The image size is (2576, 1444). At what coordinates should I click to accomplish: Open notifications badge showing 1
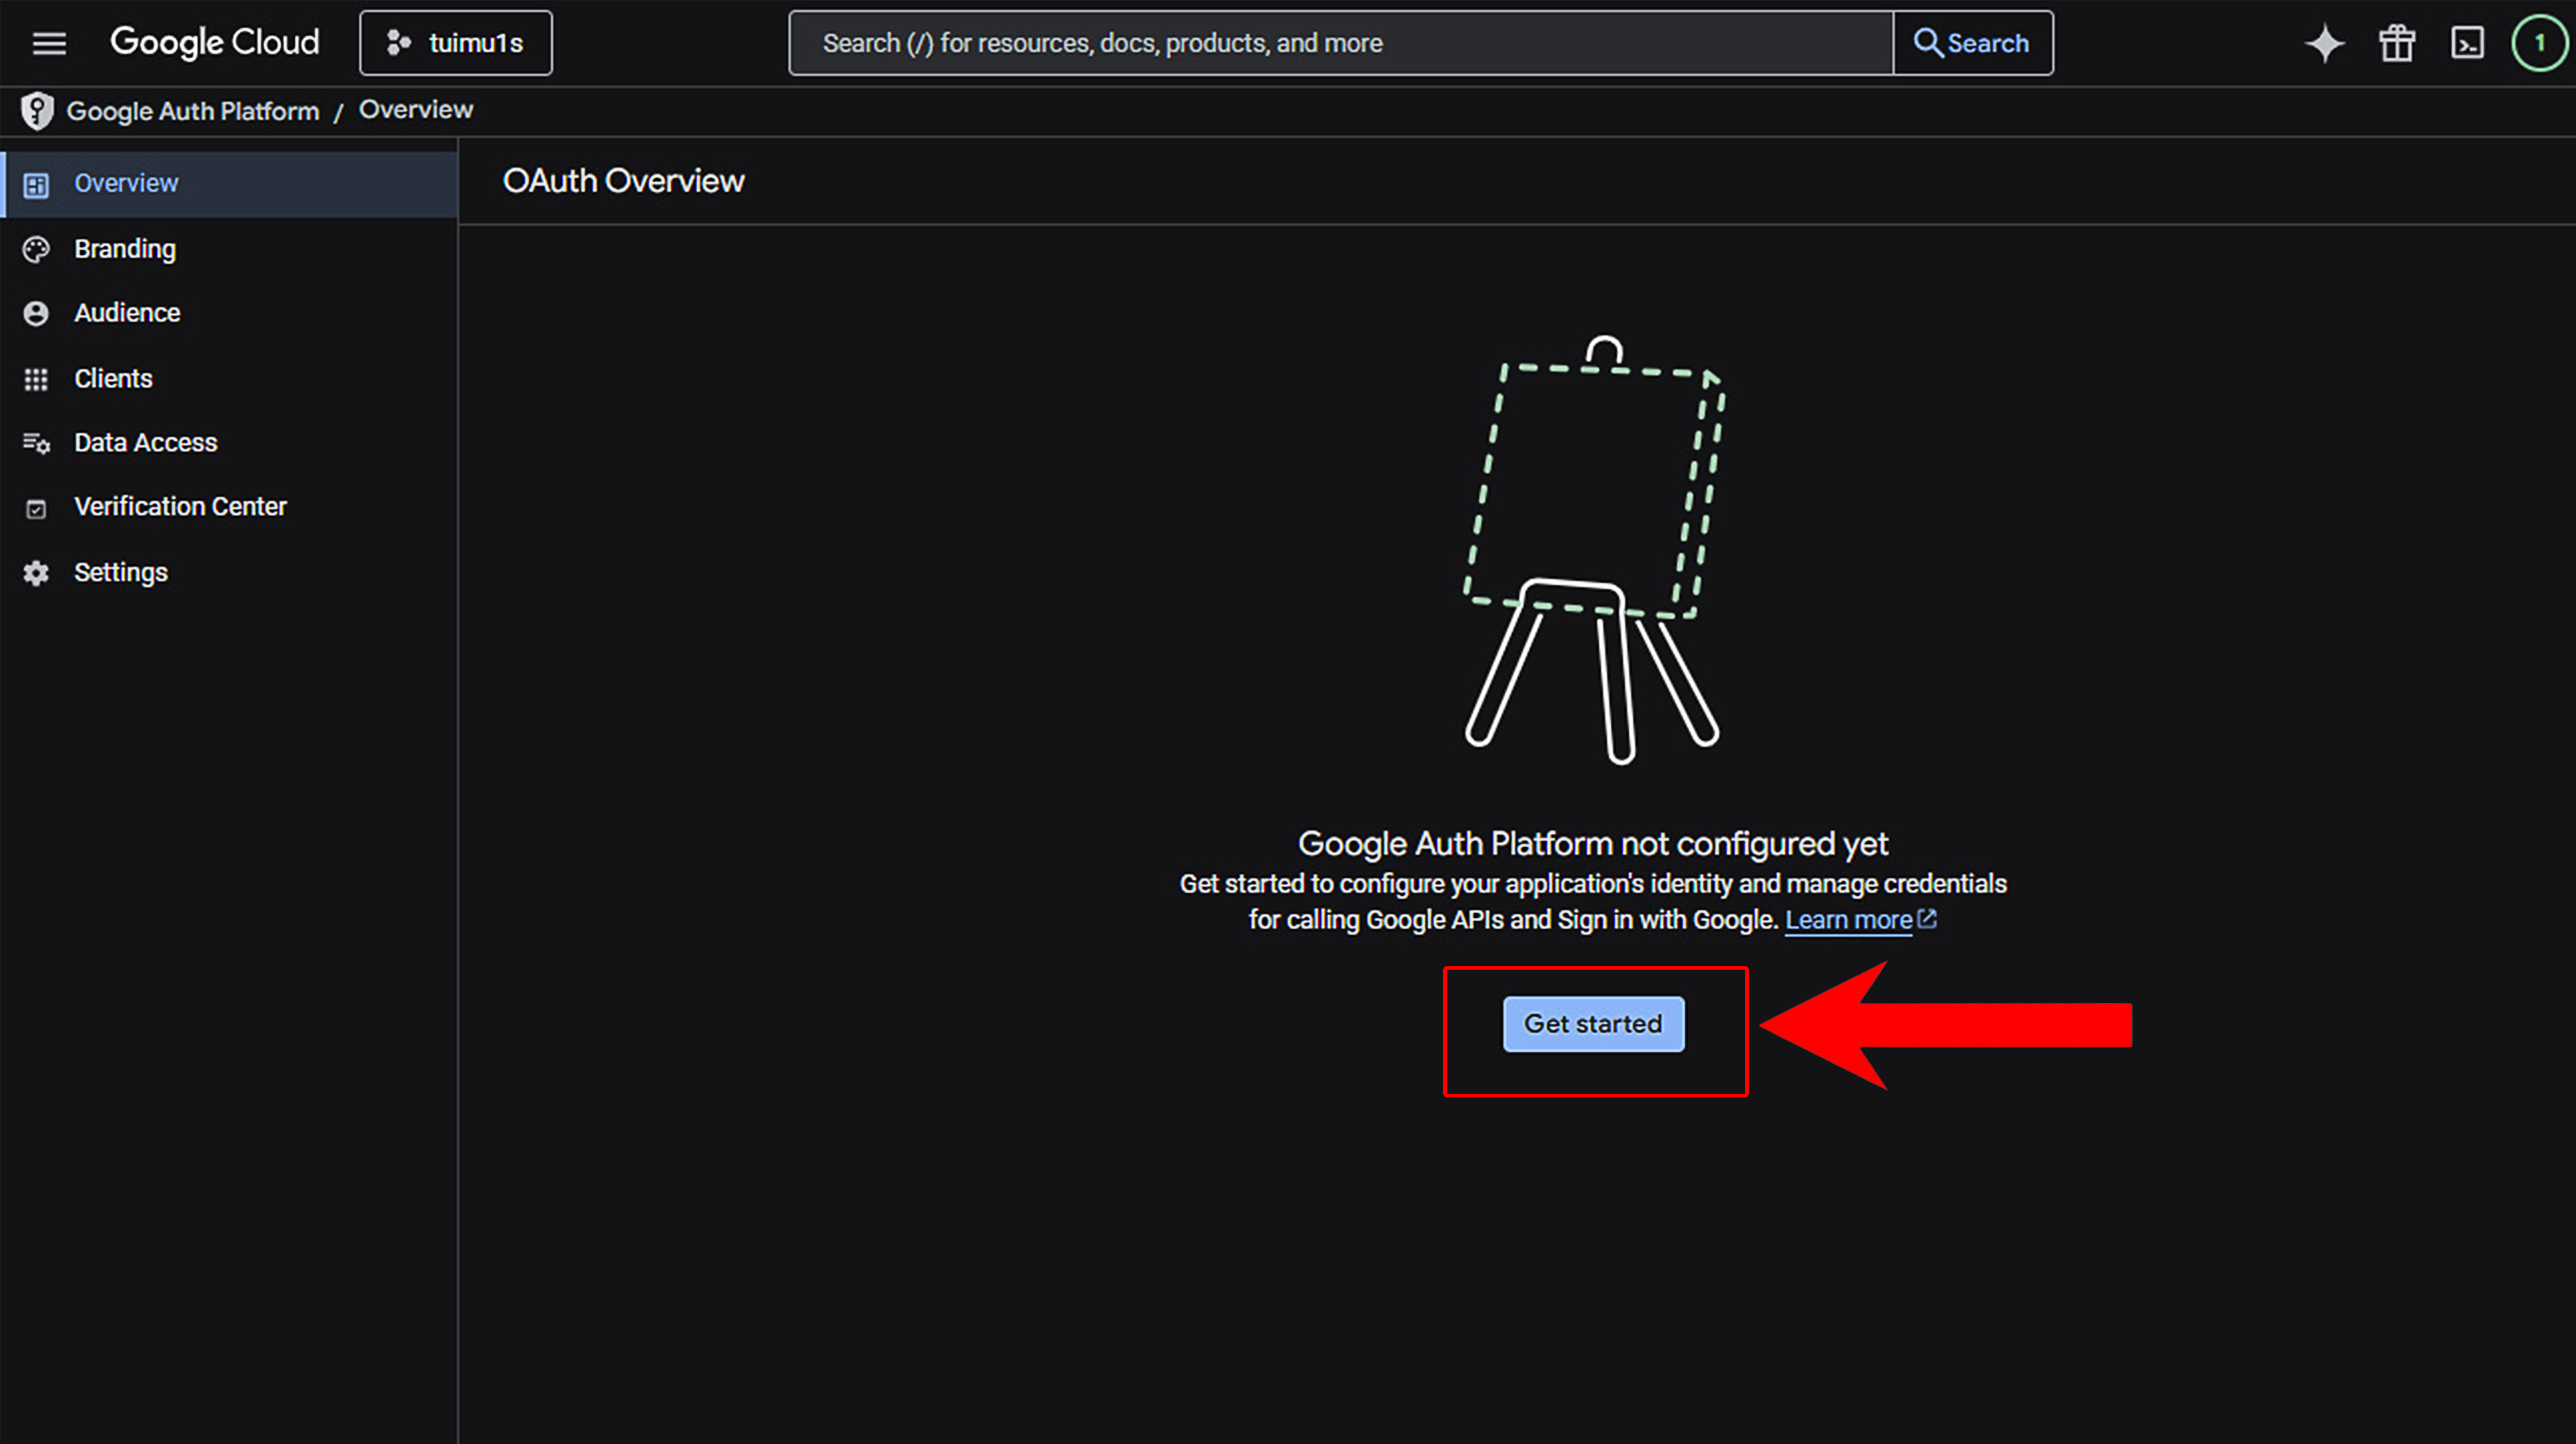point(2538,43)
